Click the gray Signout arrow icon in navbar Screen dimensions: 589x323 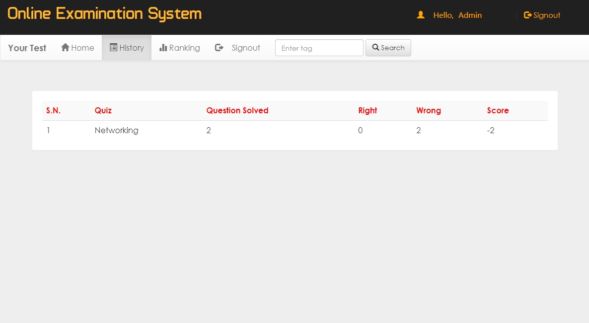click(219, 48)
